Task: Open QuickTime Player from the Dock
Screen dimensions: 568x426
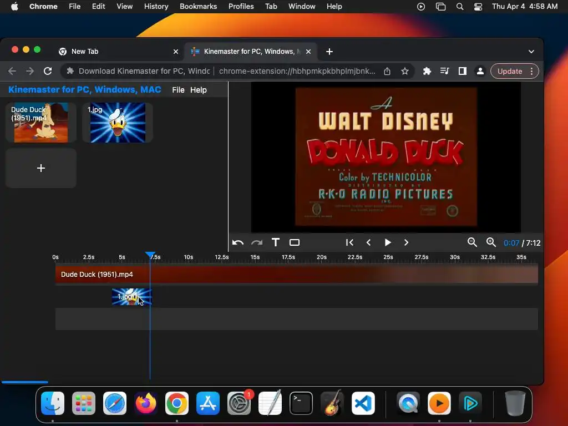Action: pos(408,403)
